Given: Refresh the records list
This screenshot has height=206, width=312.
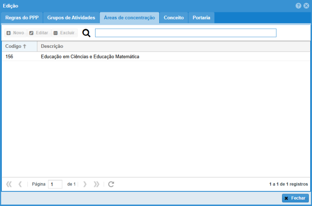Looking at the screenshot, I should coord(111,184).
